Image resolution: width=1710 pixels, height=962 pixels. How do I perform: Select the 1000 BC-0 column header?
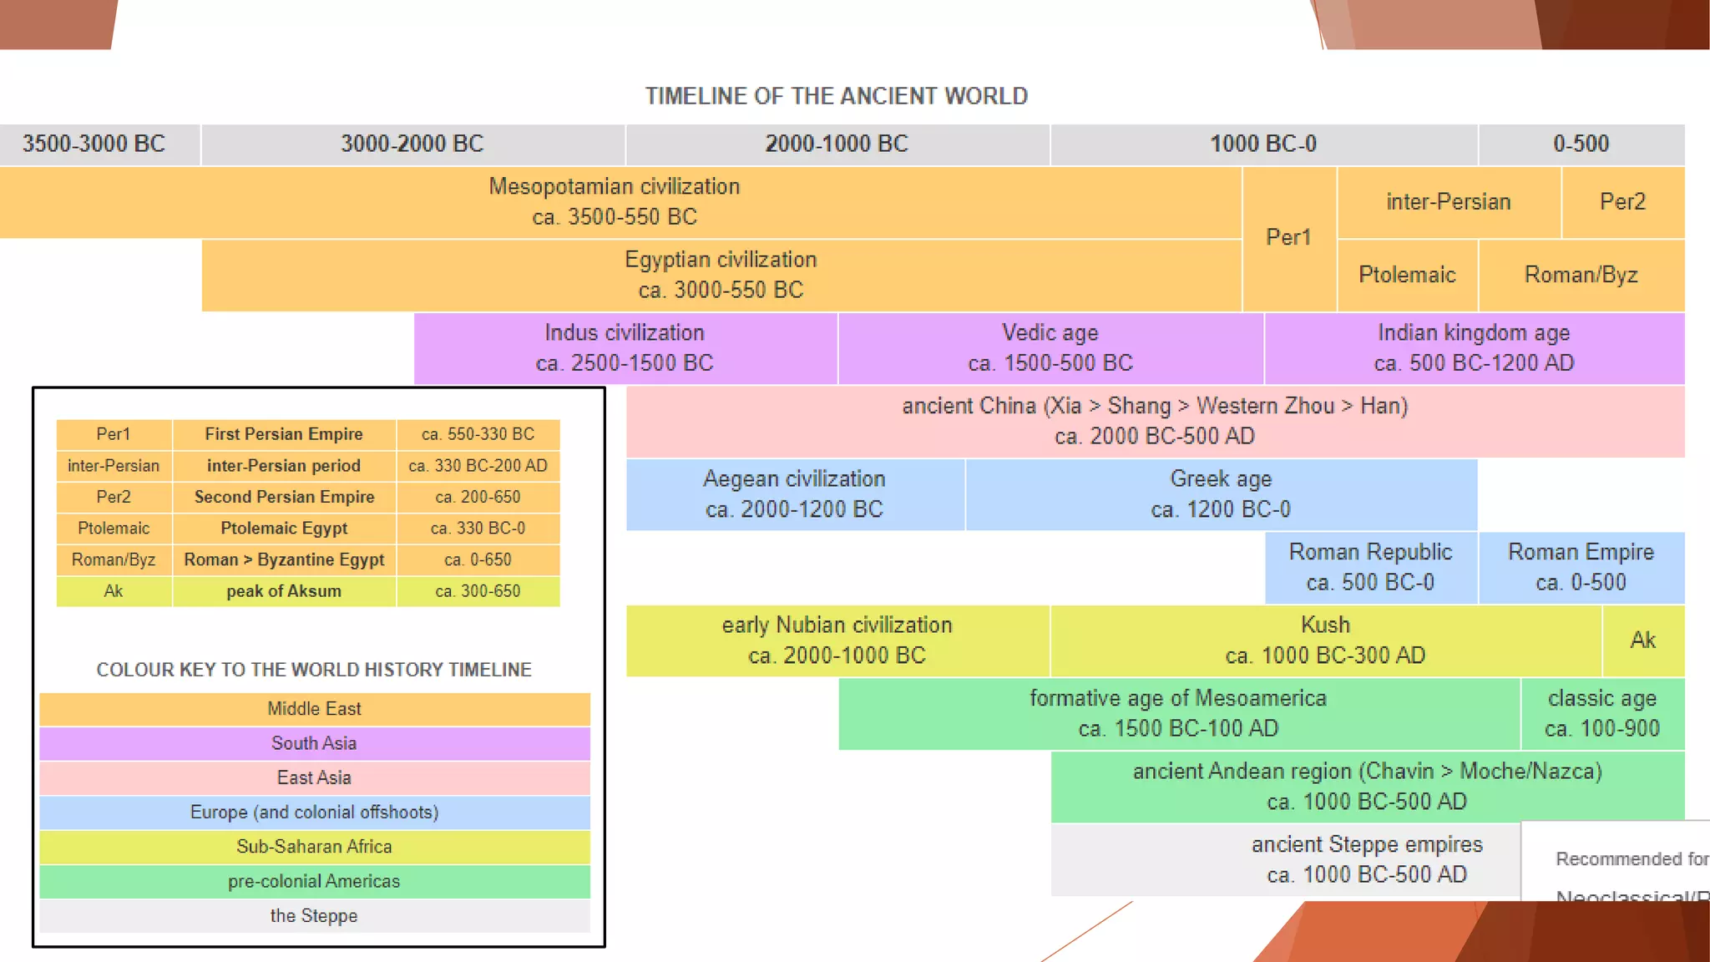click(1263, 144)
